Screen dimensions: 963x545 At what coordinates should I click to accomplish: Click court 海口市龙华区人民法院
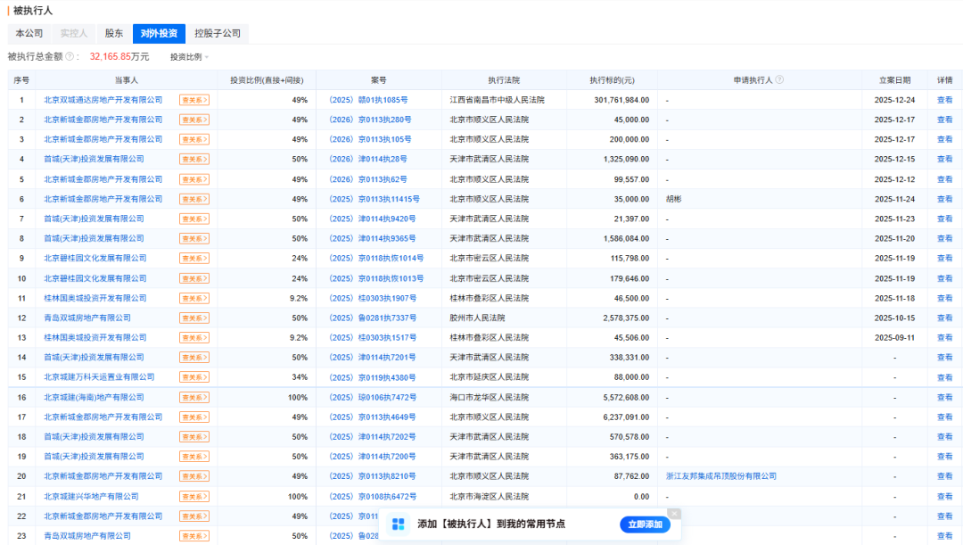coord(489,397)
